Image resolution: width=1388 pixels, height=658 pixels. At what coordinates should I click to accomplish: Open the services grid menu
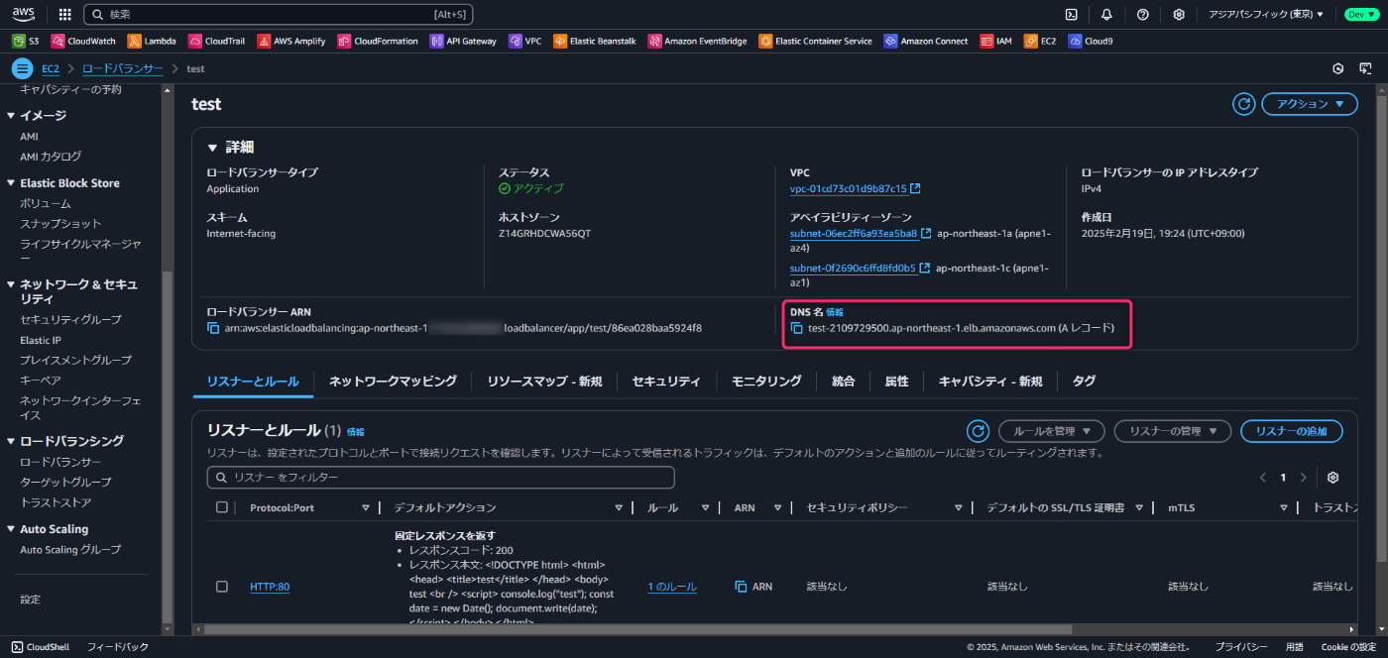(x=64, y=14)
